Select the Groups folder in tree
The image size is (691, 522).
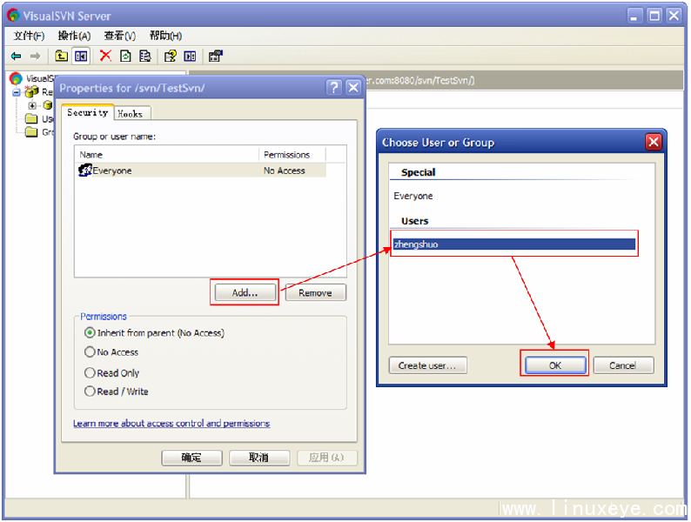point(31,131)
